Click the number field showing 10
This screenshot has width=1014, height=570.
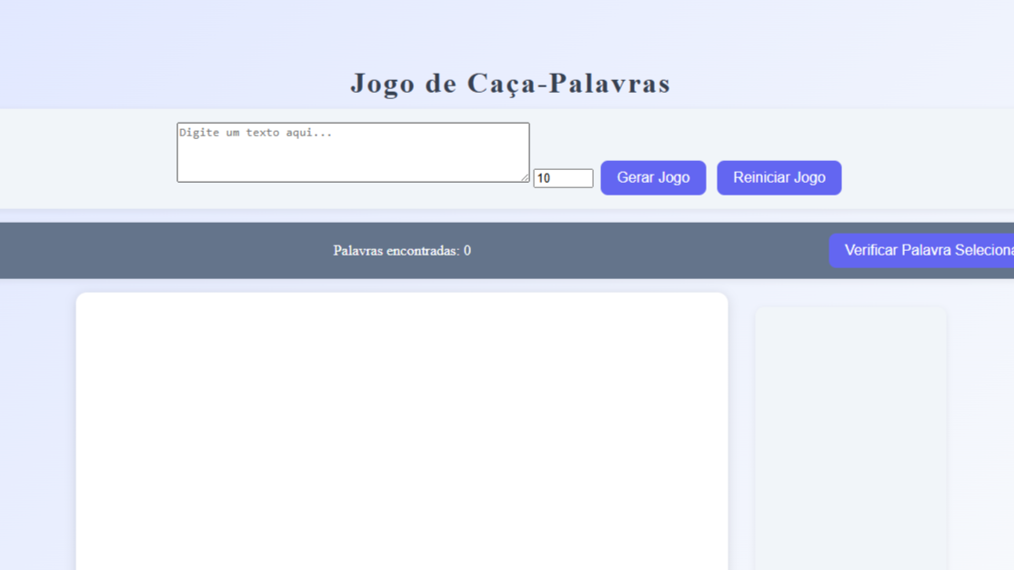pos(563,178)
